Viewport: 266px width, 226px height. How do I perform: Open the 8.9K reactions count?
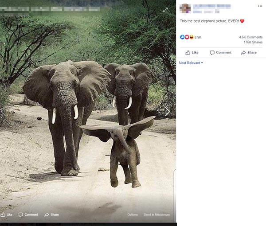(198, 37)
